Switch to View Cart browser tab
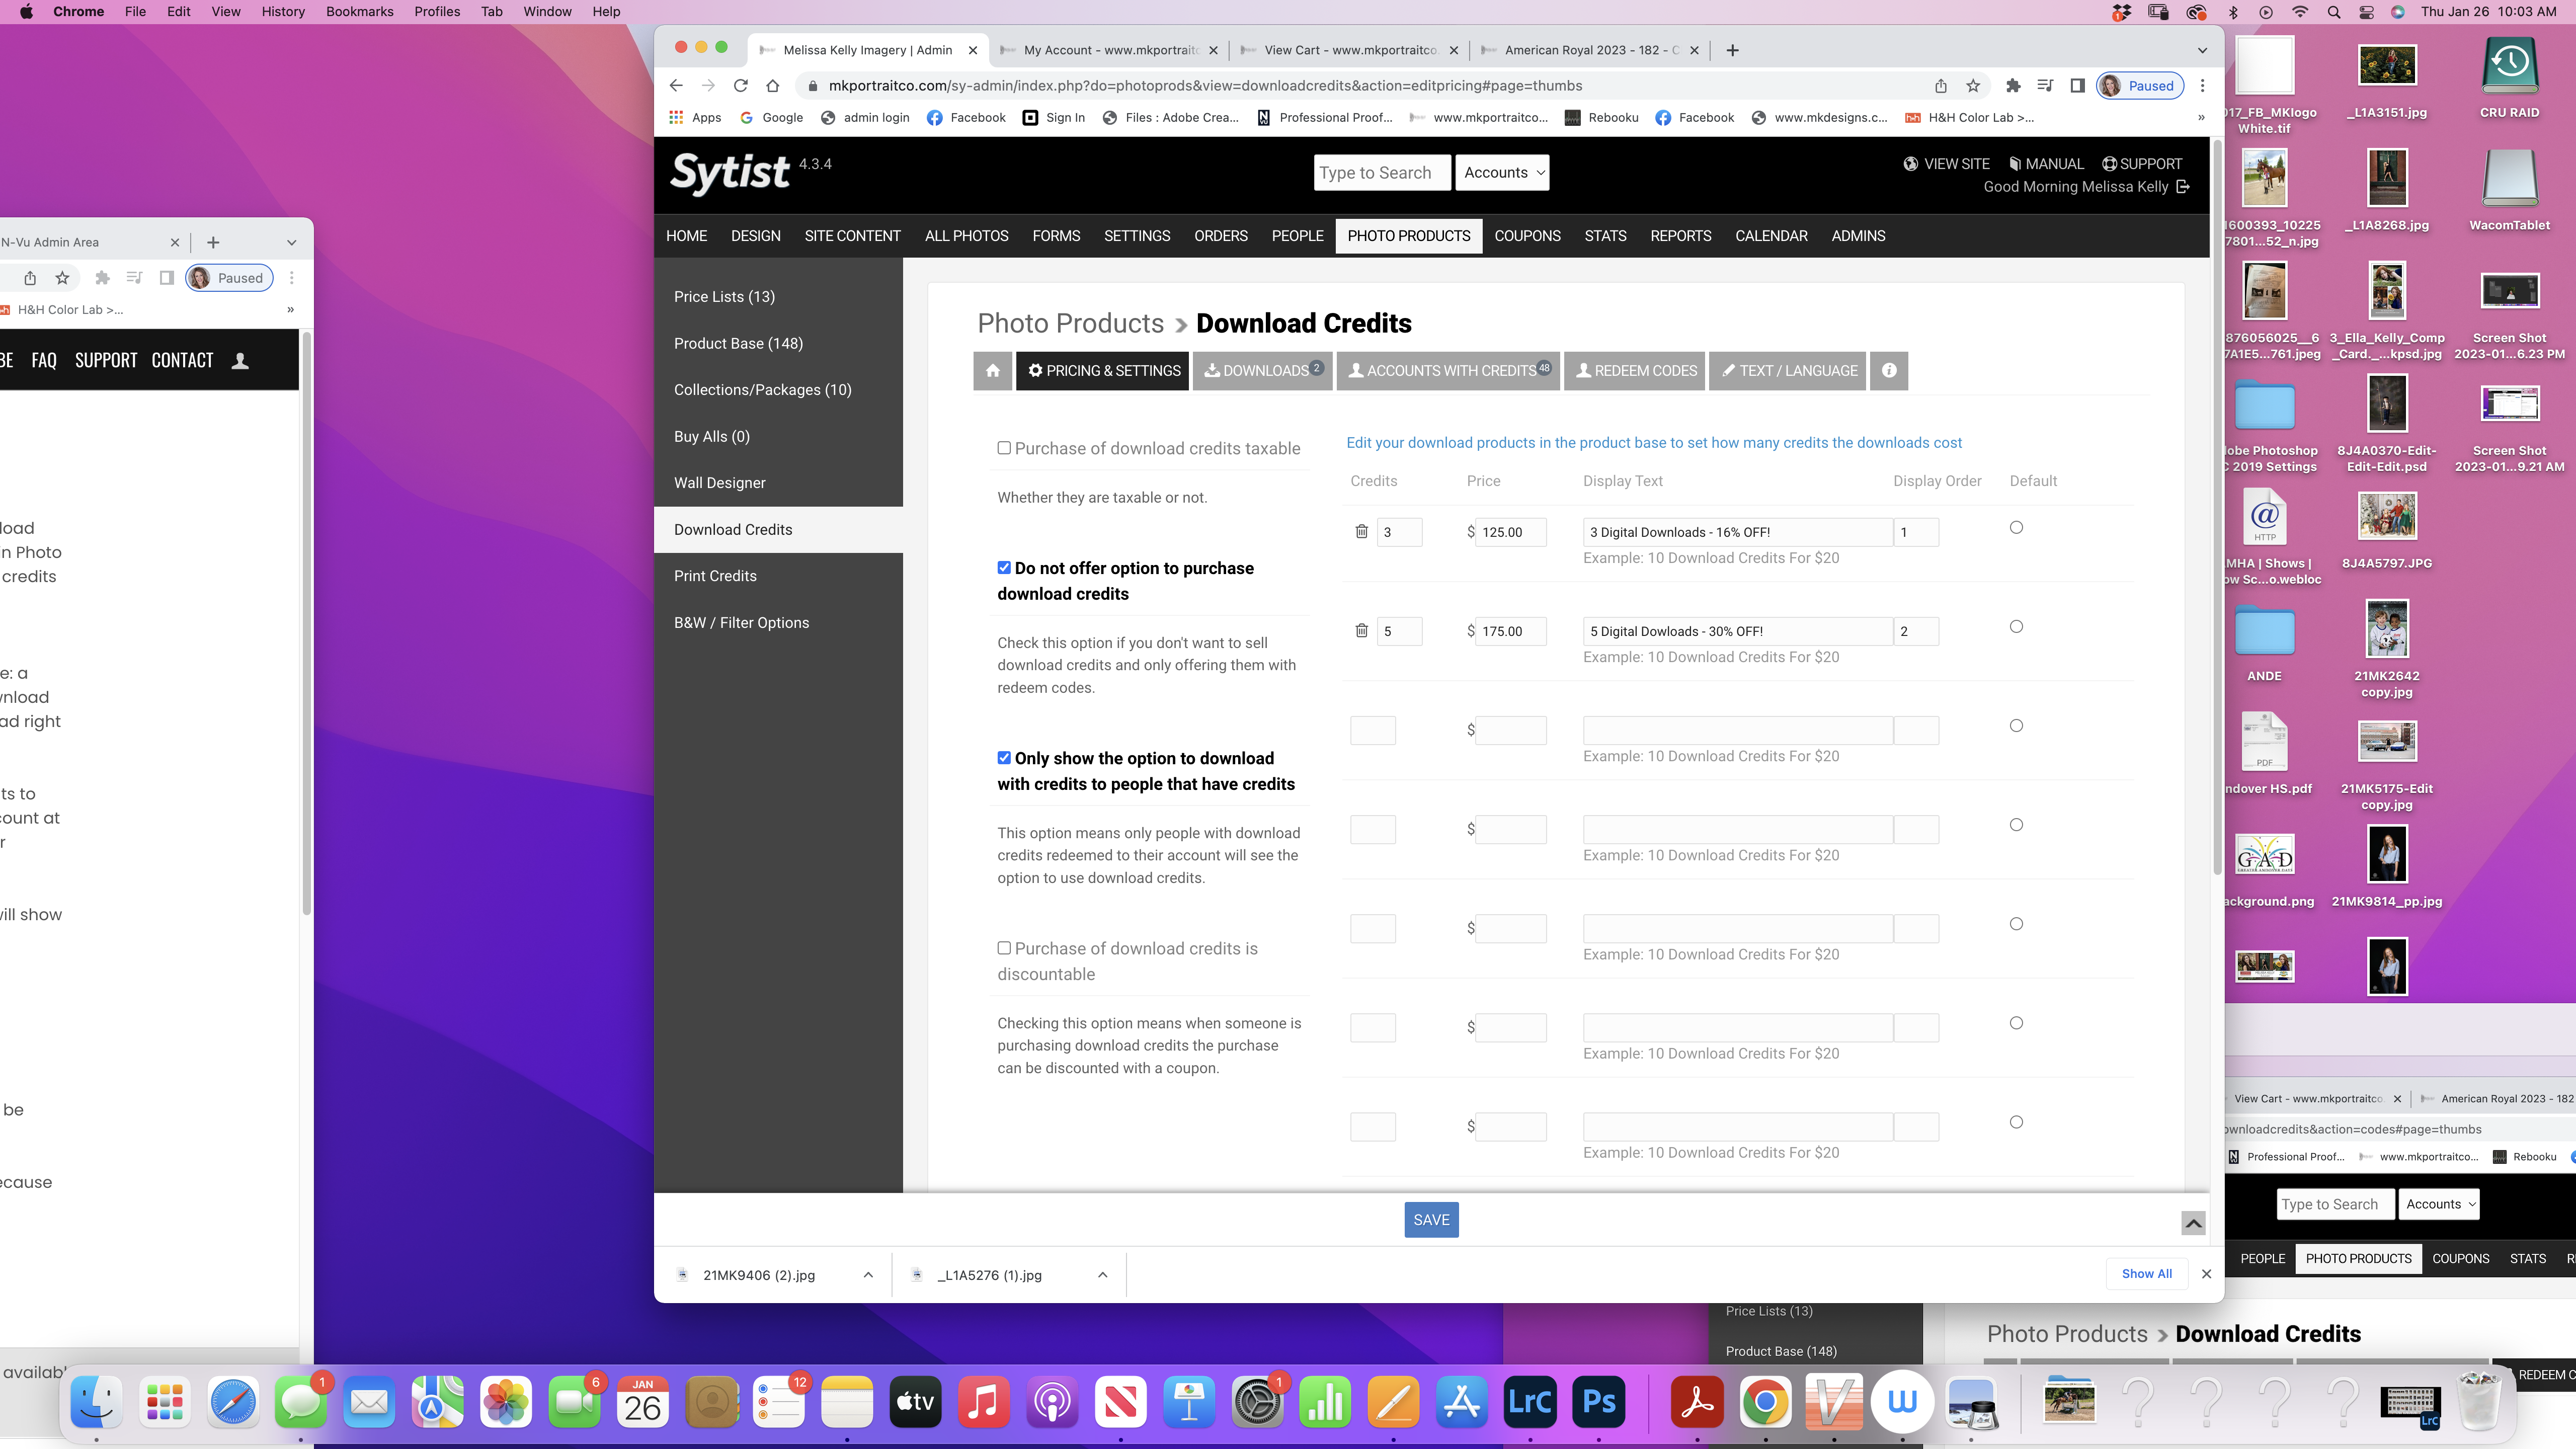The image size is (2576, 1449). click(1348, 50)
